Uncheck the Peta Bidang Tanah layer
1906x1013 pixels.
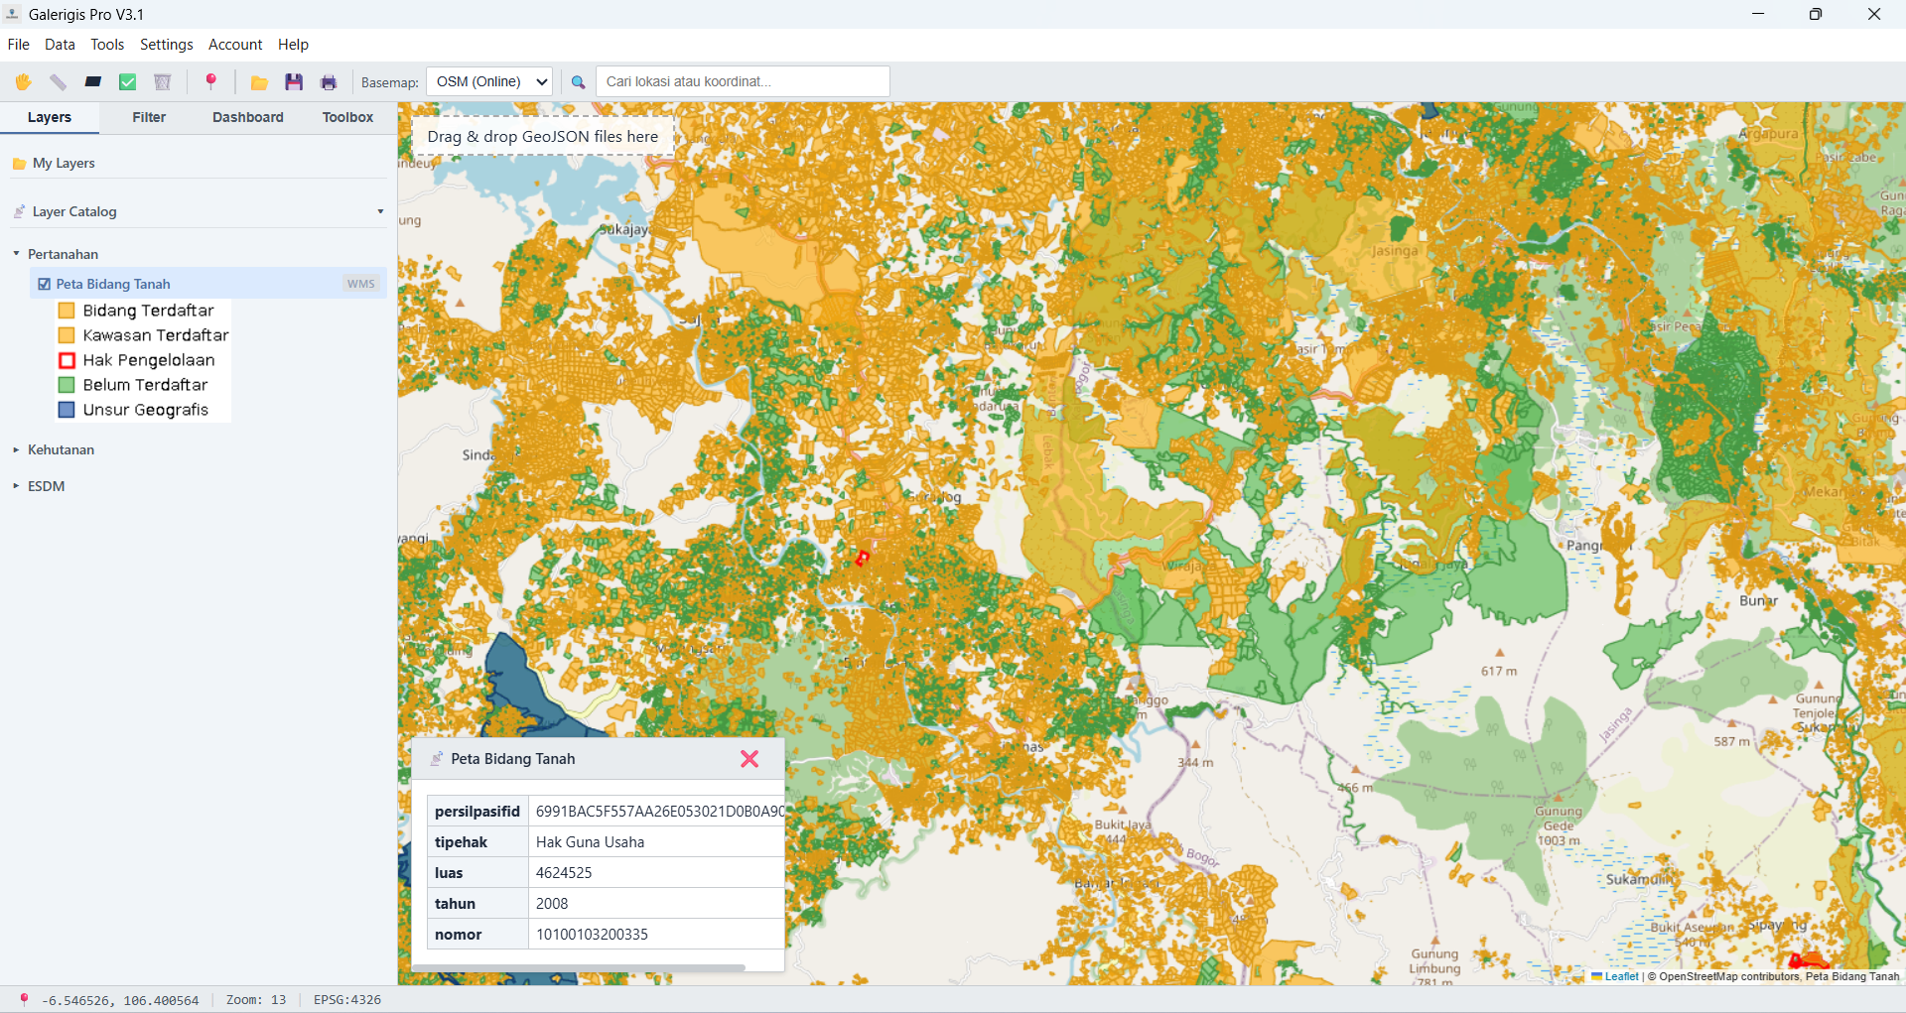click(x=44, y=284)
